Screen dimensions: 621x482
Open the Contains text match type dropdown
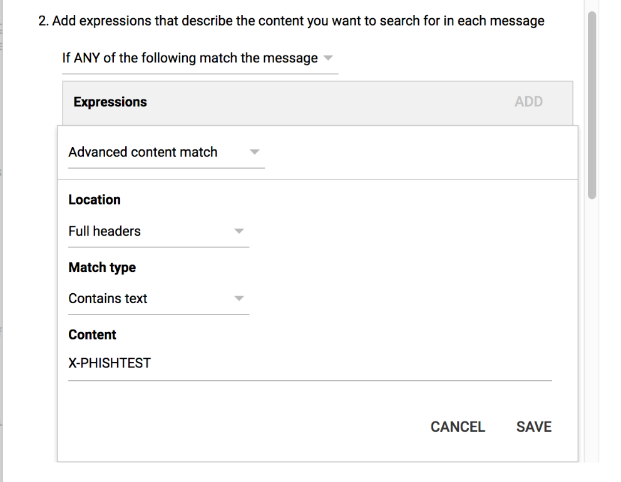(x=108, y=299)
